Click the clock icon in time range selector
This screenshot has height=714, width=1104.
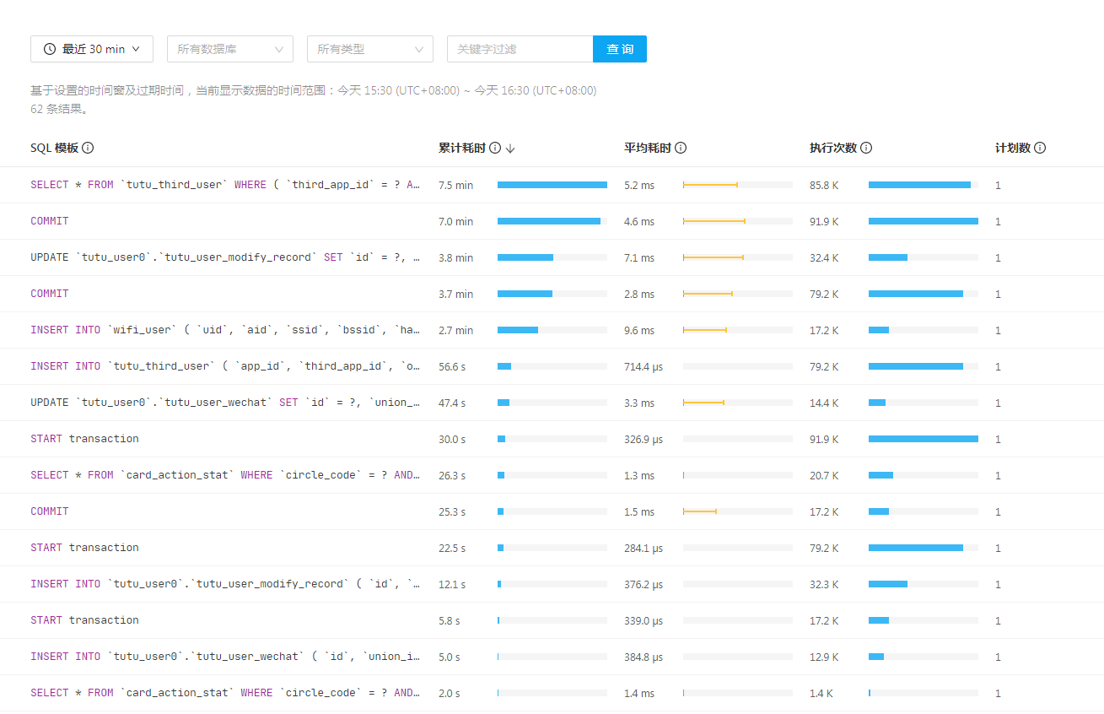pos(50,49)
